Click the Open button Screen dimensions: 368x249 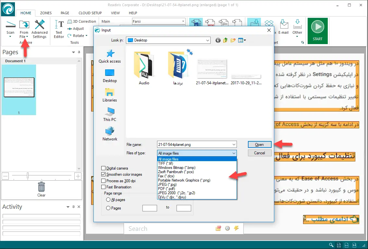pyautogui.click(x=260, y=145)
